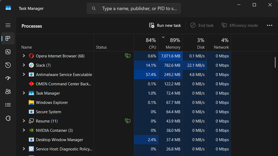
Task: Open the Services page icon
Action: pos(8,118)
